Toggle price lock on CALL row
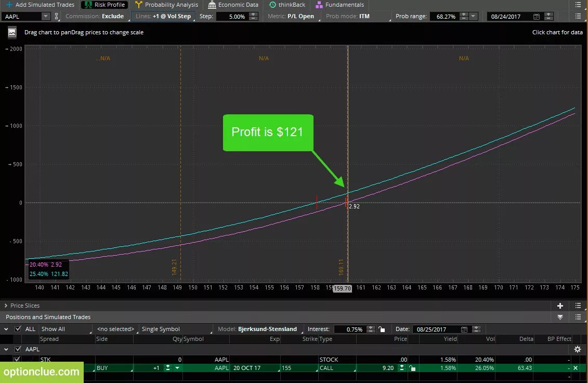This screenshot has height=383, width=588. [x=412, y=368]
